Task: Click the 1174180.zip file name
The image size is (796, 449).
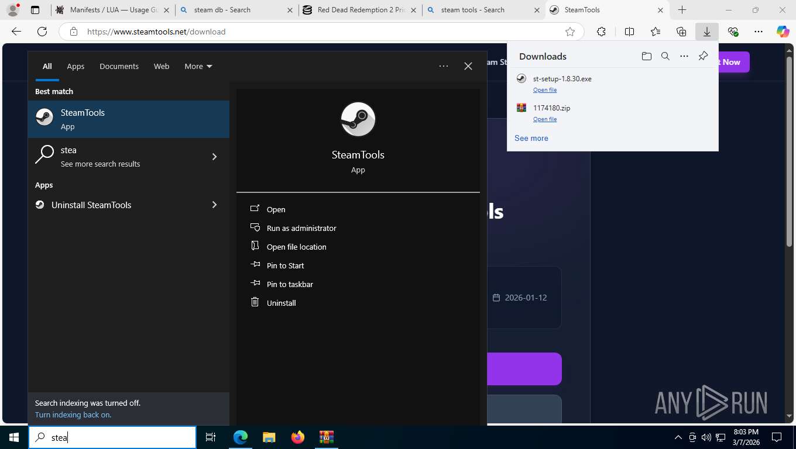Action: (x=552, y=108)
